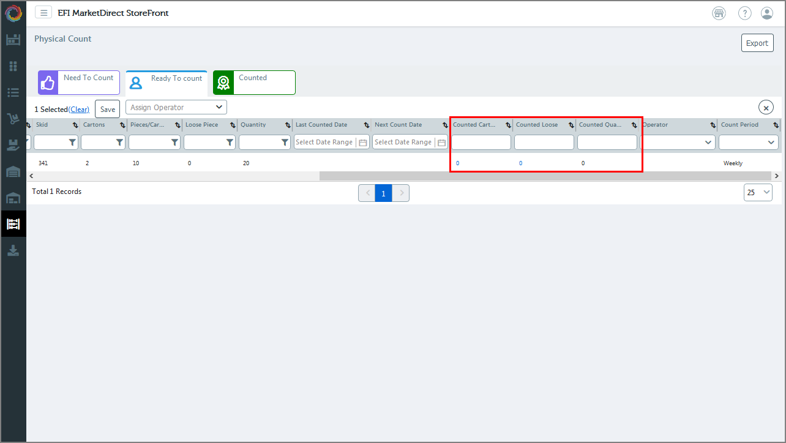786x443 pixels.
Task: Click the dolly cart icon in the sidebar
Action: coord(13,119)
